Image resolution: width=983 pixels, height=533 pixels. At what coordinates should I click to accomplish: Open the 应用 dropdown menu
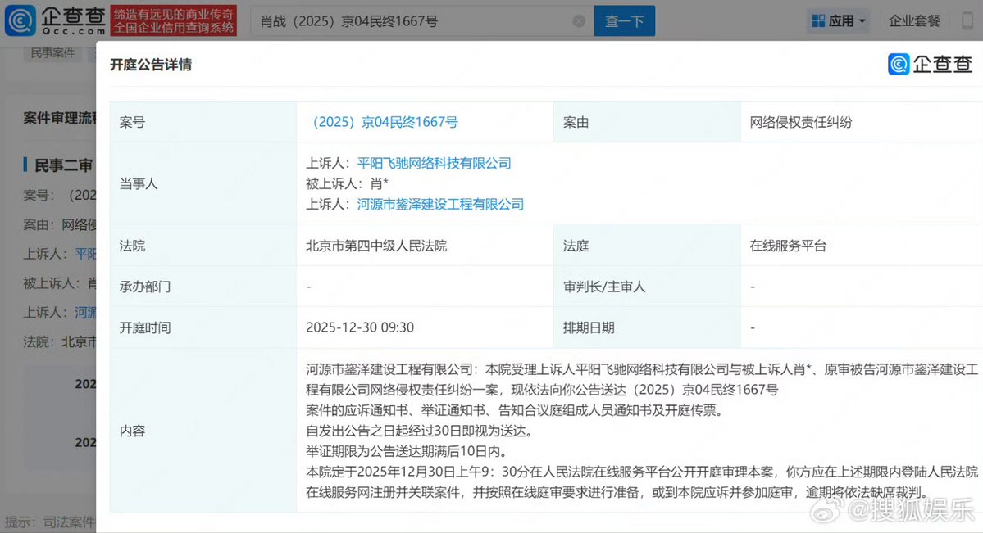[x=839, y=21]
